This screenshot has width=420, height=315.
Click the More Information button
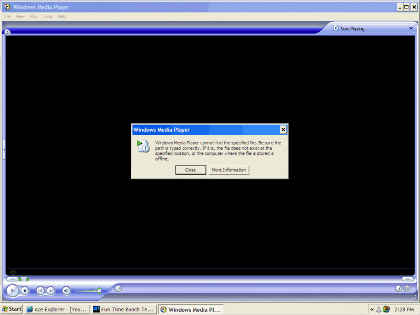[x=228, y=170]
